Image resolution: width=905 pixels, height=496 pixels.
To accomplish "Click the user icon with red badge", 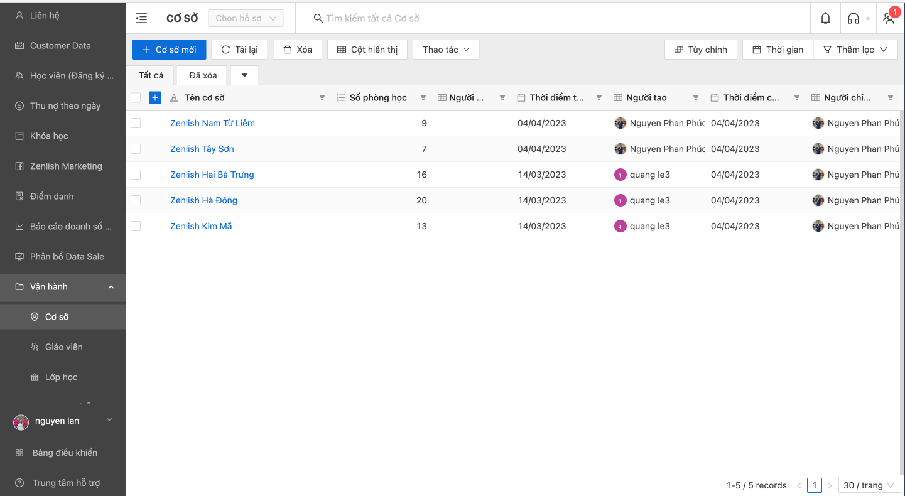I will click(x=889, y=18).
